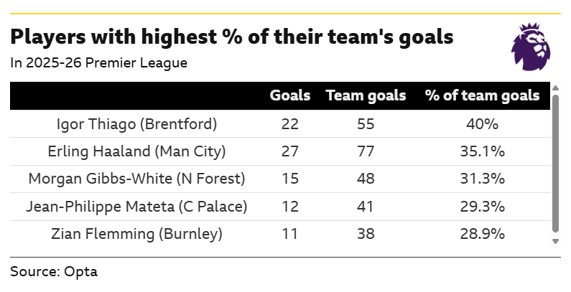Click the Team goals column header
The height and width of the screenshot is (292, 571).
click(x=366, y=95)
